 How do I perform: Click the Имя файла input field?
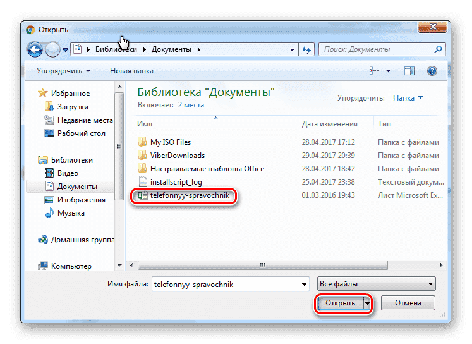click(229, 285)
